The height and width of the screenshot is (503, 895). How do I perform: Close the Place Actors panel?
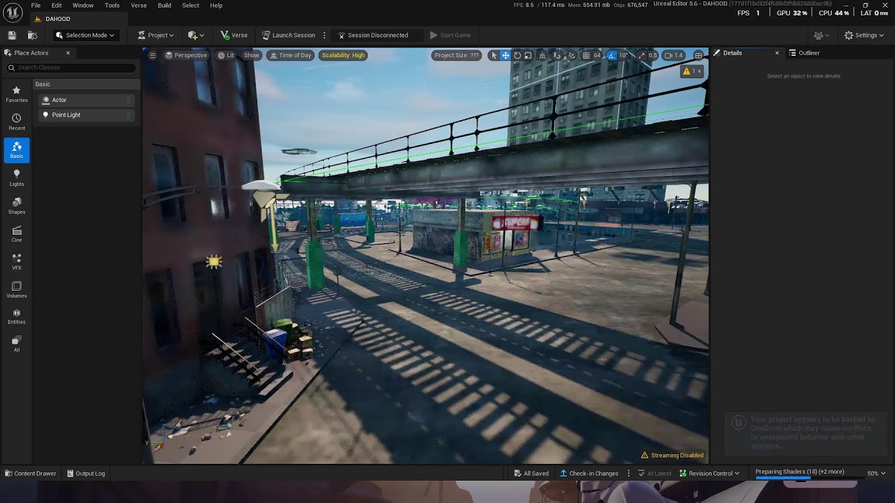click(68, 53)
